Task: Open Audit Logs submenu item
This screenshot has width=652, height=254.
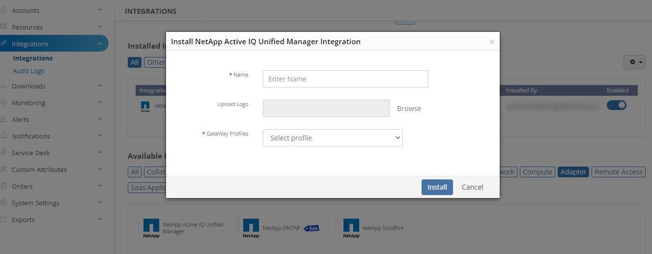Action: click(x=28, y=71)
